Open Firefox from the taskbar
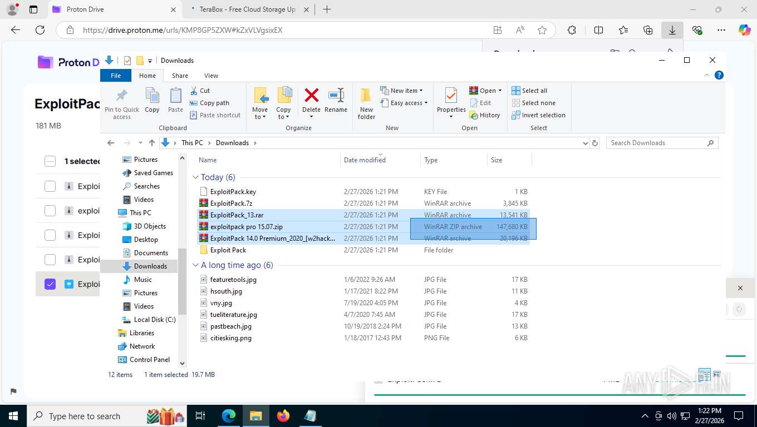 [283, 416]
